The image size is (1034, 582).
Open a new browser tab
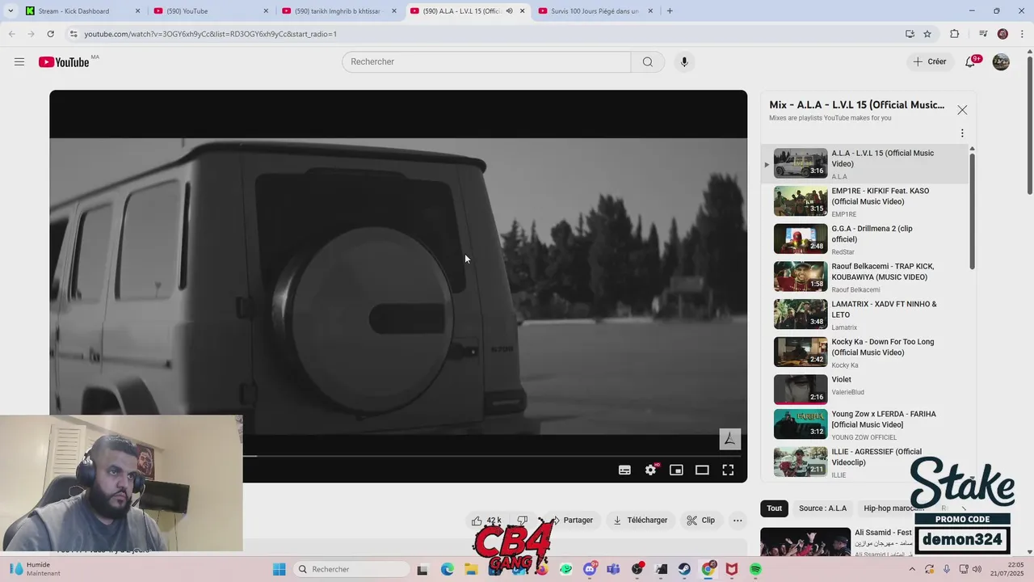tap(670, 11)
